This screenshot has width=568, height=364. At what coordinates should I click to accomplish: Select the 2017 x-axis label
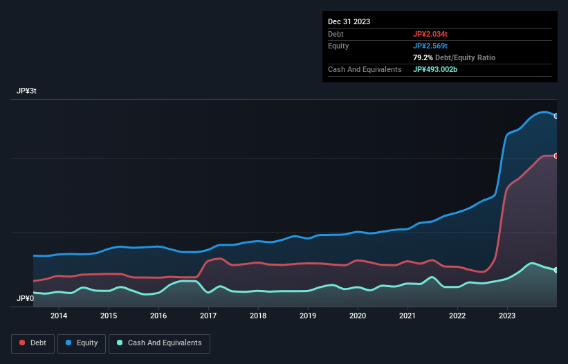point(208,316)
